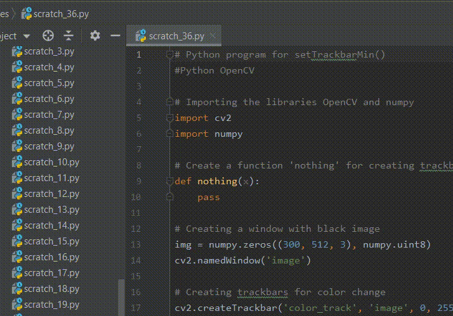Switch to the scratch_36.py editor tab
The image size is (453, 316).
pyautogui.click(x=176, y=36)
